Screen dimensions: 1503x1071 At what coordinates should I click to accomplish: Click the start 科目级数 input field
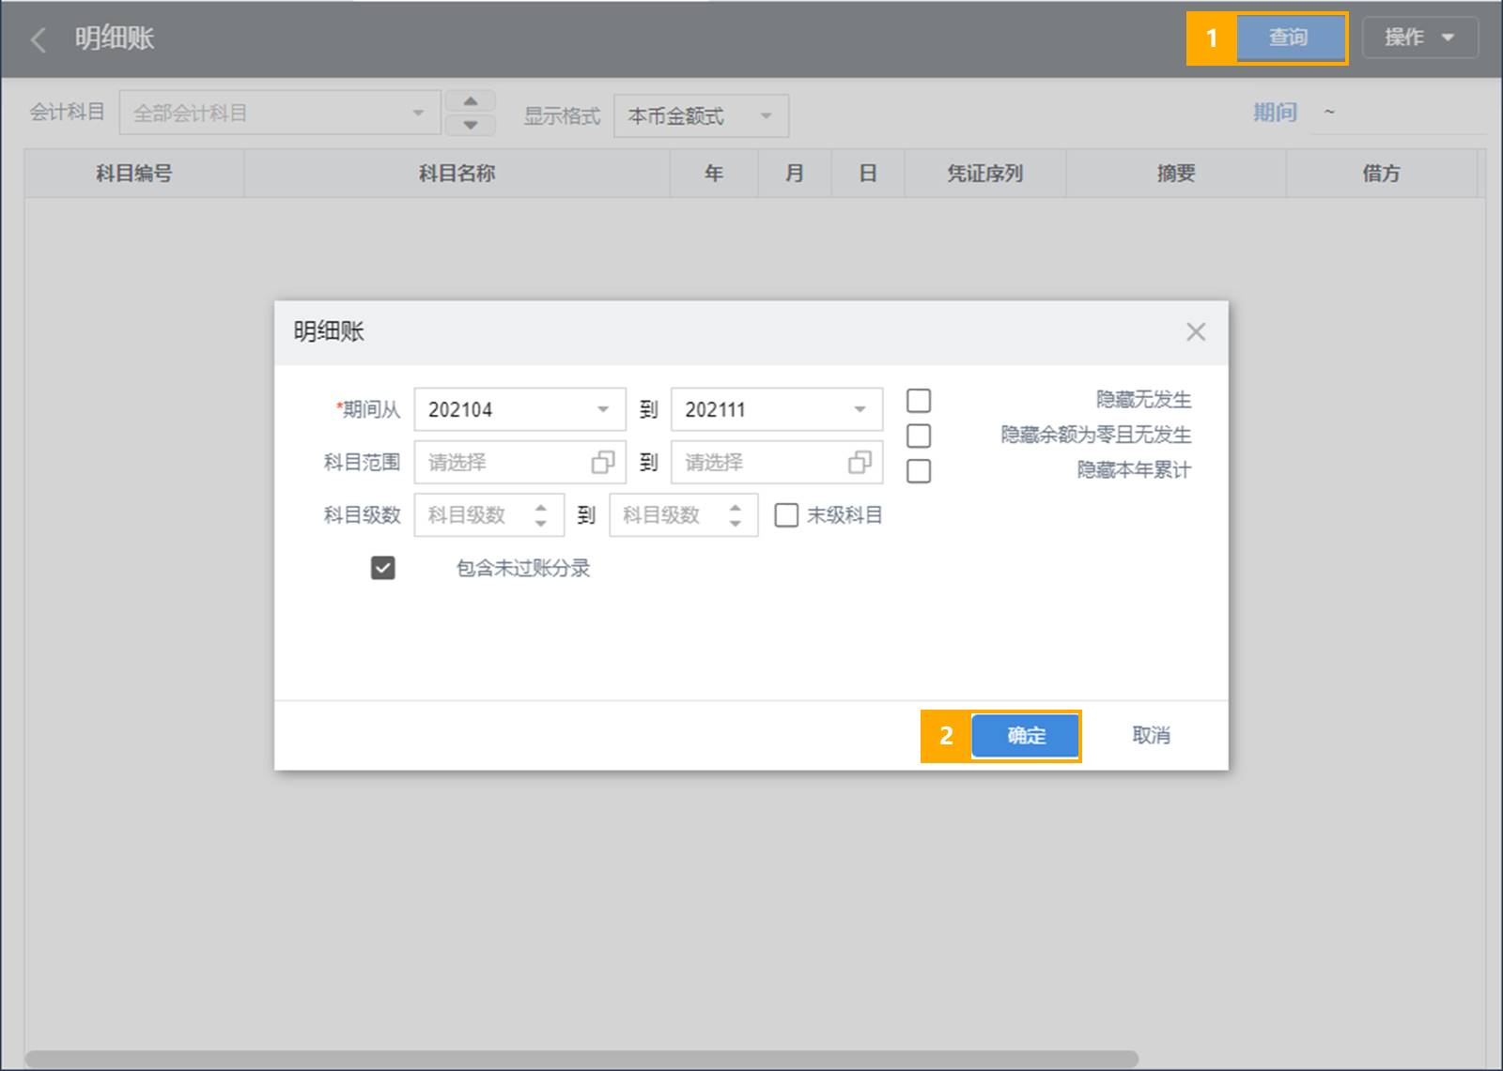(x=489, y=514)
